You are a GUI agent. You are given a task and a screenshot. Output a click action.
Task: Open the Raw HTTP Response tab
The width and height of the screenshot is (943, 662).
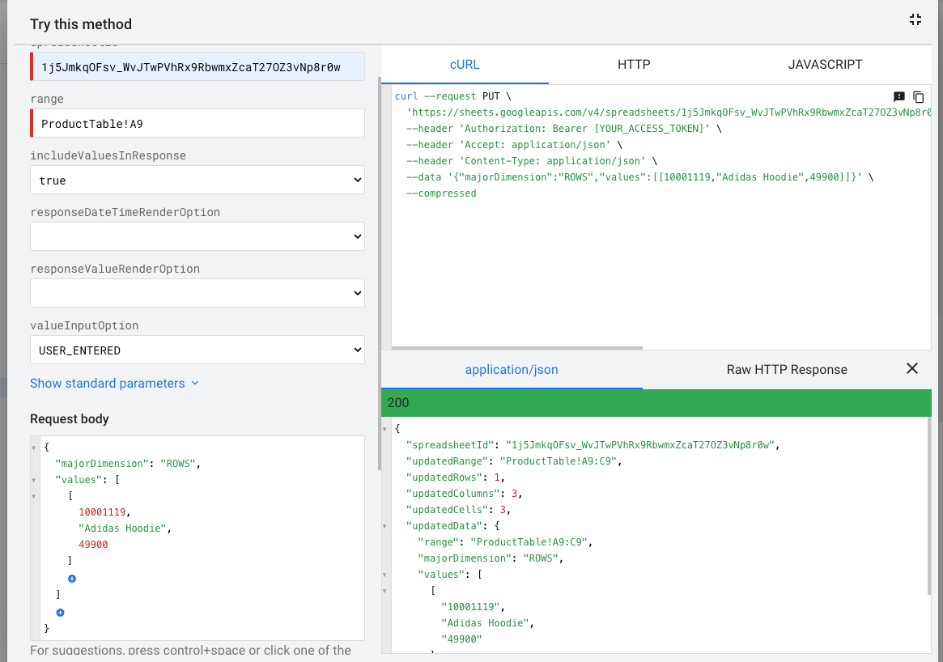[x=787, y=370]
